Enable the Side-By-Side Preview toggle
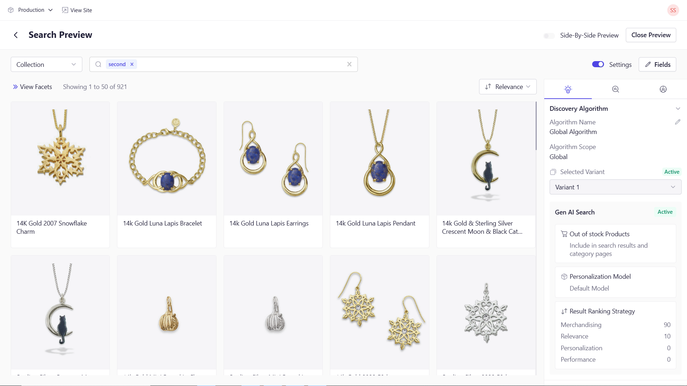687x386 pixels. [x=549, y=35]
